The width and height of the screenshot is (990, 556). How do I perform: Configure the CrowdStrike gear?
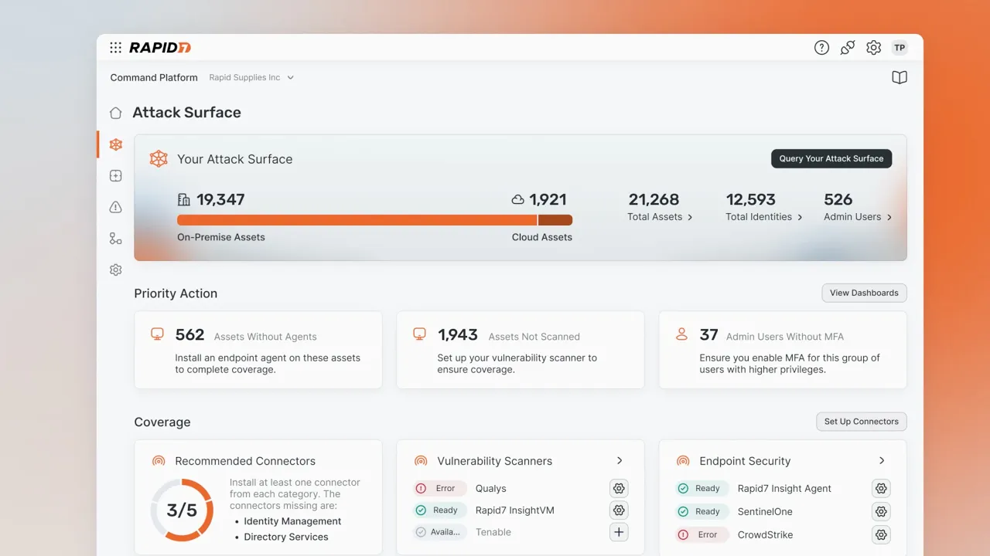(881, 534)
